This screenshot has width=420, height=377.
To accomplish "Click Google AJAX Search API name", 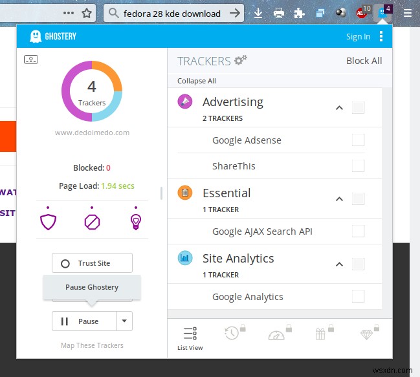I will click(262, 232).
